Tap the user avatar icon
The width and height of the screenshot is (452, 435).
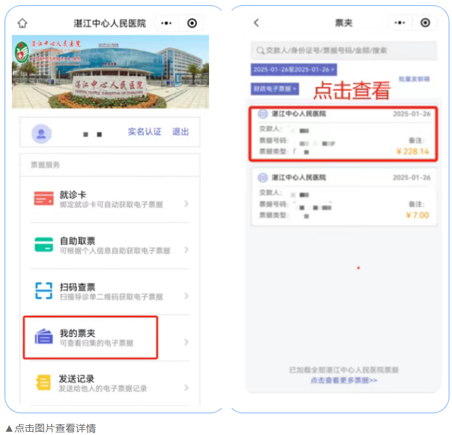(41, 134)
